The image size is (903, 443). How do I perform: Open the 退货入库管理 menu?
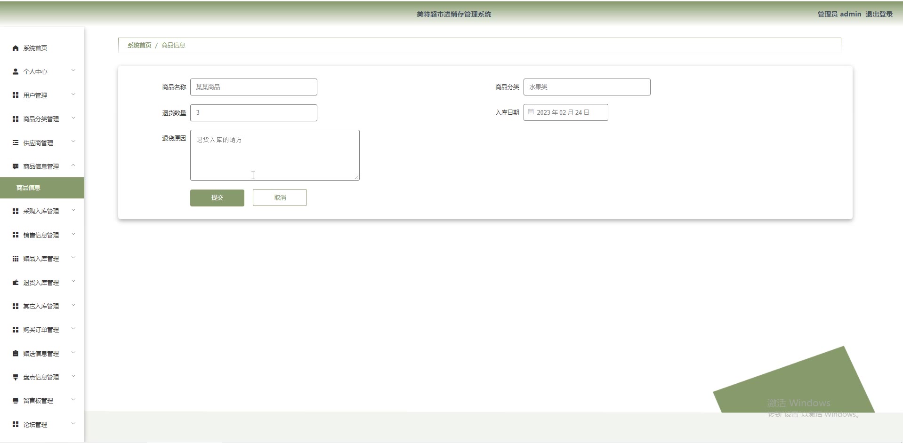(42, 283)
